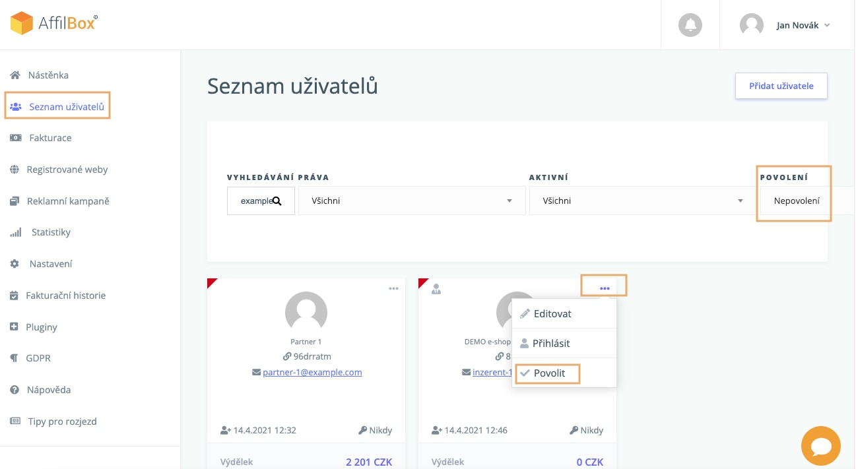Open Statistiky from the sidebar
Viewport: 856px width, 469px height.
tap(51, 232)
